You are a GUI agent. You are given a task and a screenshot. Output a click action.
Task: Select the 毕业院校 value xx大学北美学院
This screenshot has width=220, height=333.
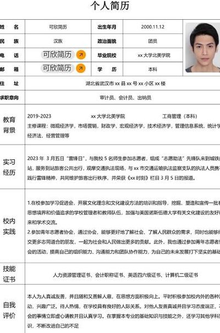coord(154,55)
